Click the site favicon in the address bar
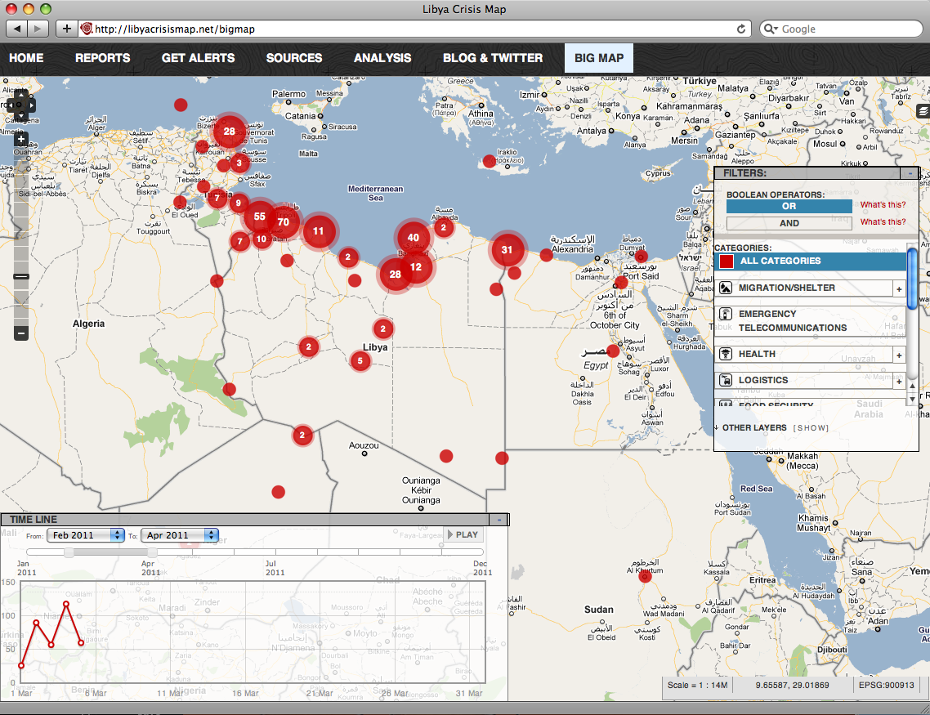This screenshot has width=930, height=715. pos(87,29)
